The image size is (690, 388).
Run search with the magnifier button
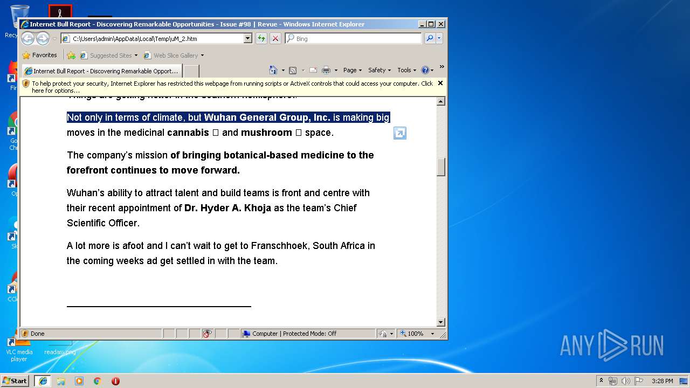(x=430, y=38)
